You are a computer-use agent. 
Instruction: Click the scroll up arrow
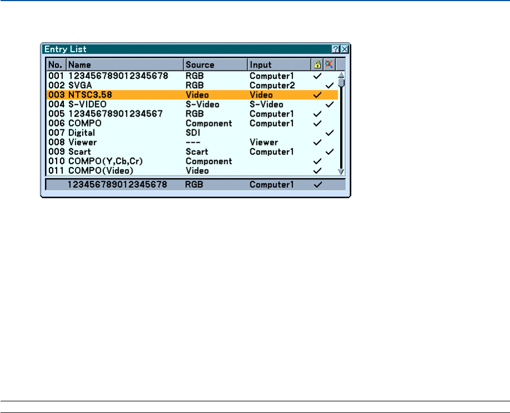[x=341, y=75]
